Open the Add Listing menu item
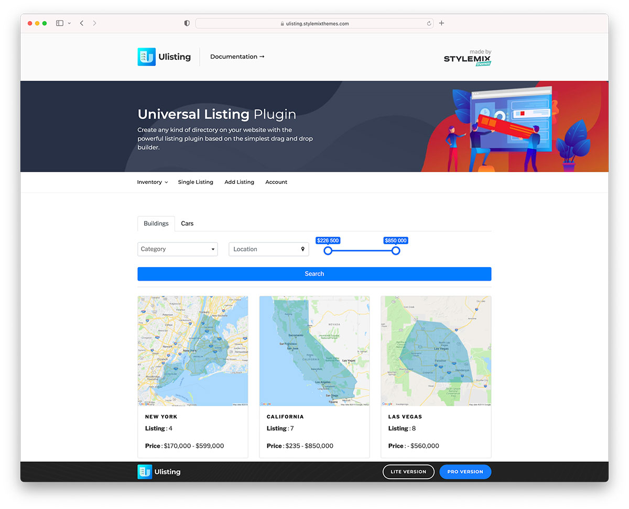Screen dimensions: 629x509 [x=239, y=182]
